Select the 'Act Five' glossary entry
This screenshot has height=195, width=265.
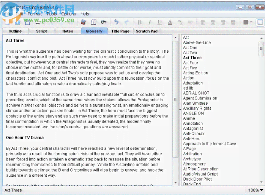190,68
